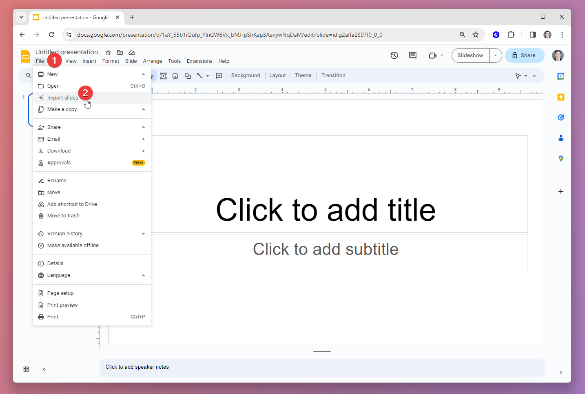
Task: Star the Untitled presentation
Action: coord(108,53)
